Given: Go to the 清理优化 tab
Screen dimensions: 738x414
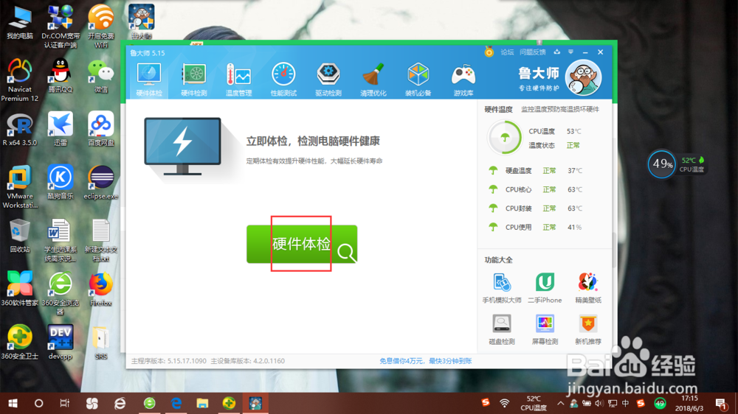Looking at the screenshot, I should [x=373, y=80].
